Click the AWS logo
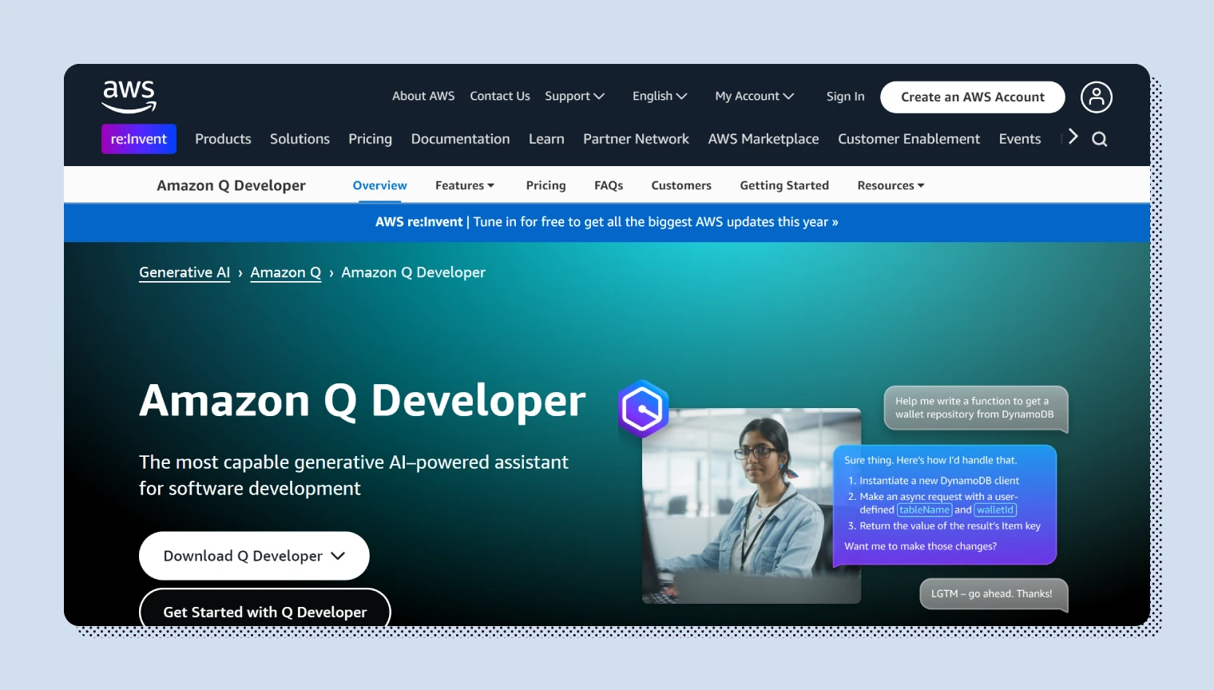 pos(129,97)
